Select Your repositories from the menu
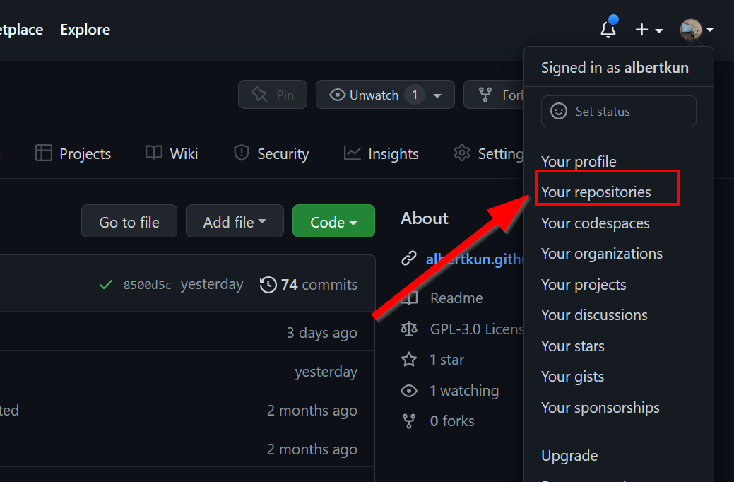This screenshot has height=482, width=734. click(x=596, y=192)
